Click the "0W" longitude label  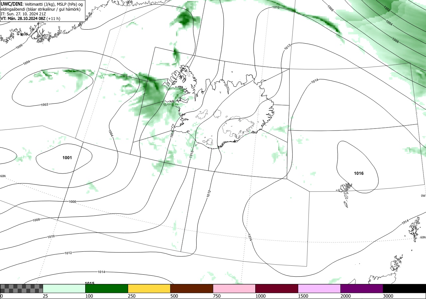pyautogui.click(x=423, y=196)
